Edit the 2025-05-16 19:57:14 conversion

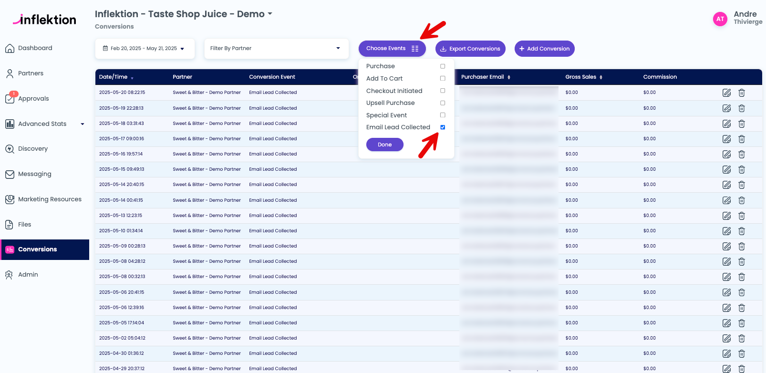coord(726,154)
